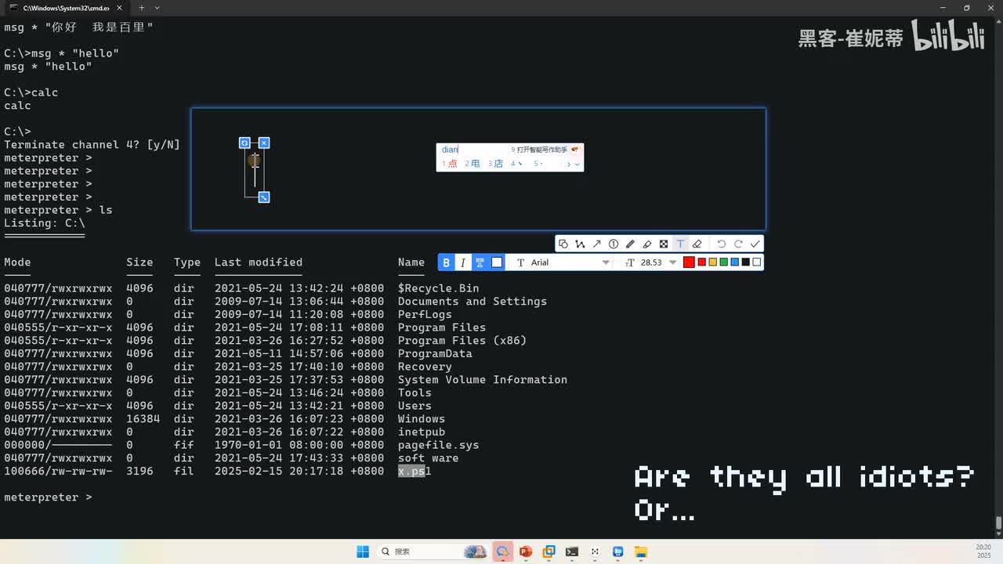Click the taskbar search box
This screenshot has height=564, width=1003.
pos(433,551)
